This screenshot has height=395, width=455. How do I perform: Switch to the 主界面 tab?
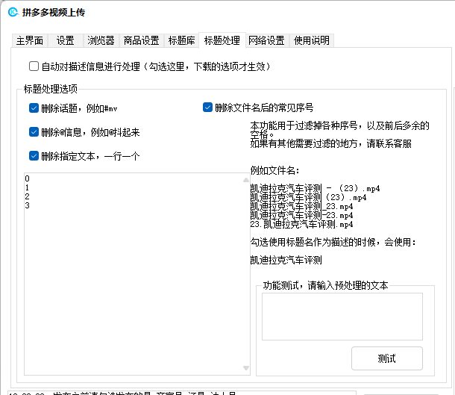30,40
